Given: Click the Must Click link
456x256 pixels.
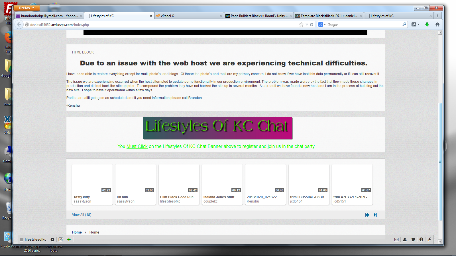Looking at the screenshot, I should [137, 146].
